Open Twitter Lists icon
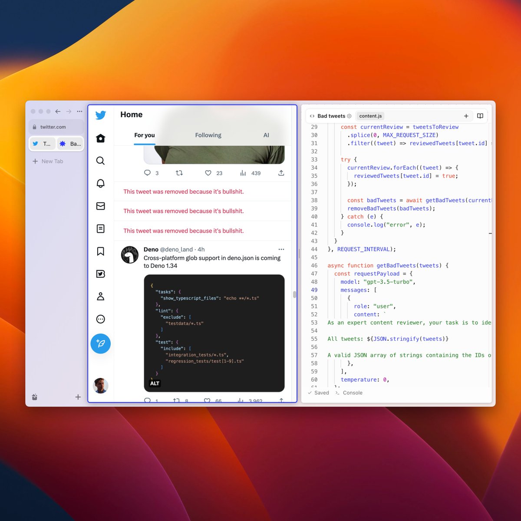The width and height of the screenshot is (521, 521). pyautogui.click(x=101, y=228)
